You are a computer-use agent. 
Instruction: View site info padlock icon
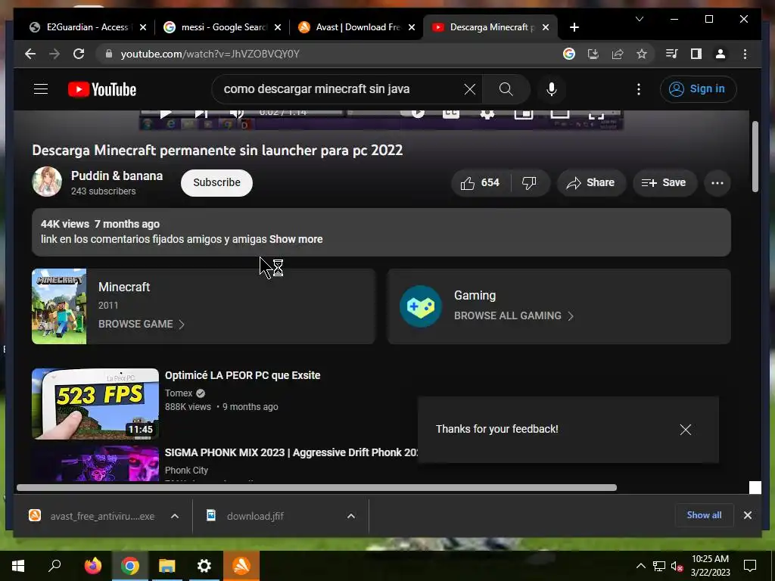point(109,54)
